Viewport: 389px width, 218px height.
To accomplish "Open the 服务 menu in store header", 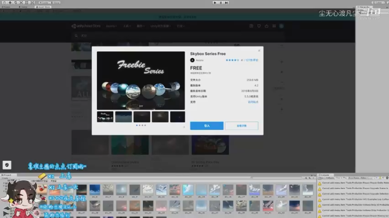I will [141, 26].
